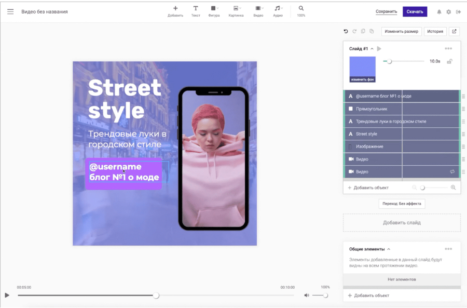Click the Изображение layer drag handle
This screenshot has height=308, width=467.
(x=463, y=146)
